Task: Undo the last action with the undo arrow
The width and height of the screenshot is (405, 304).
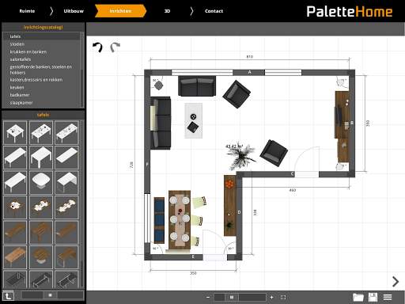Action: click(x=97, y=47)
